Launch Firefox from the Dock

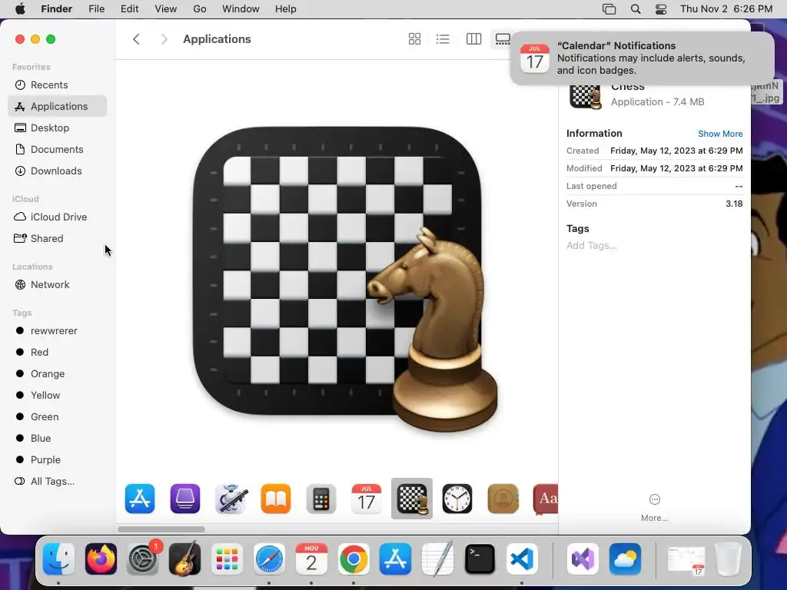101,559
